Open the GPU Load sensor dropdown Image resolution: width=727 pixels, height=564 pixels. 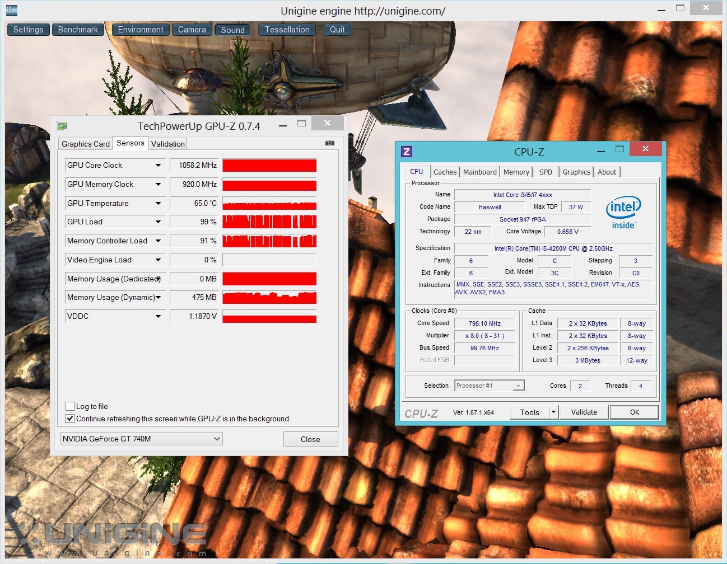click(x=159, y=222)
